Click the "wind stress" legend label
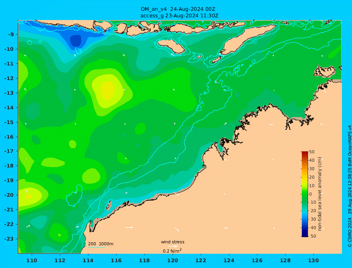Viewport: 352px width, 268px height. click(173, 242)
